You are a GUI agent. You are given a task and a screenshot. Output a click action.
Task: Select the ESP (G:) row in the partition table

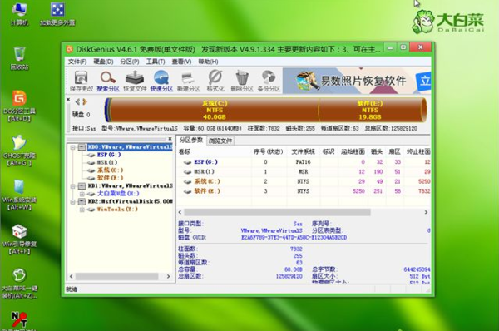click(x=304, y=162)
